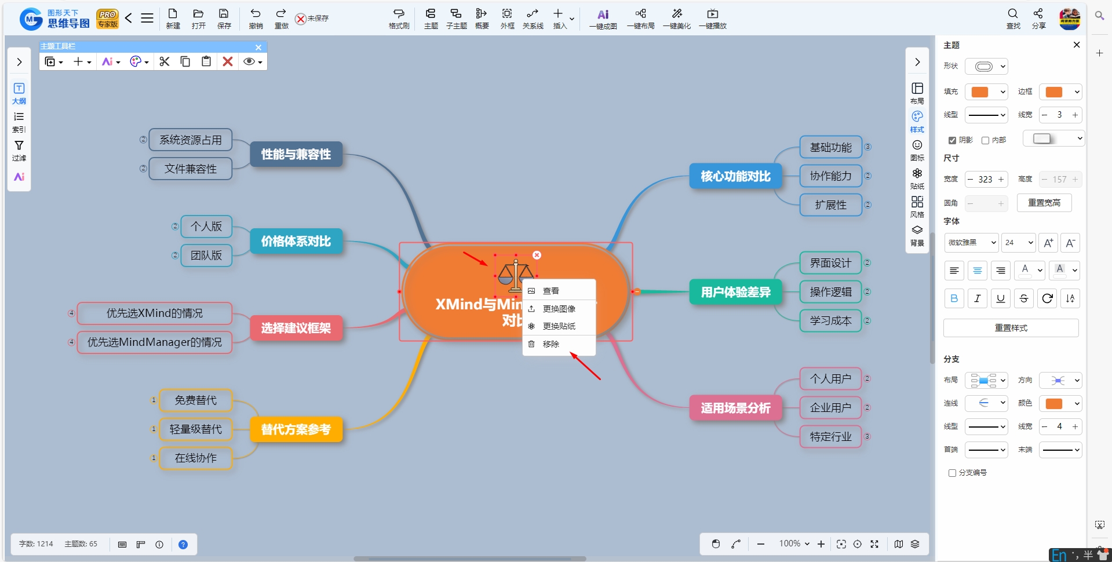Screen dimensions: 1112x562
Task: Open the branch 颜色 color swatch
Action: (1060, 403)
